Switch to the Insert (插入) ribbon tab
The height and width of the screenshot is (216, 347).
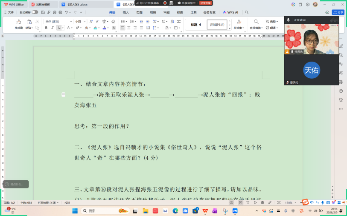(x=125, y=12)
